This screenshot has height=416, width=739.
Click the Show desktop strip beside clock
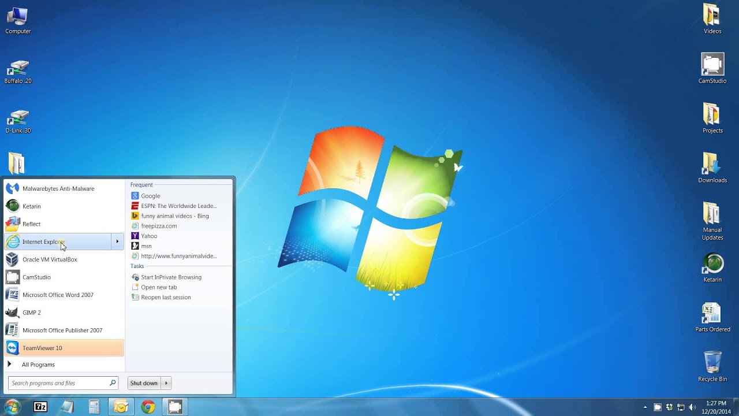(x=736, y=407)
